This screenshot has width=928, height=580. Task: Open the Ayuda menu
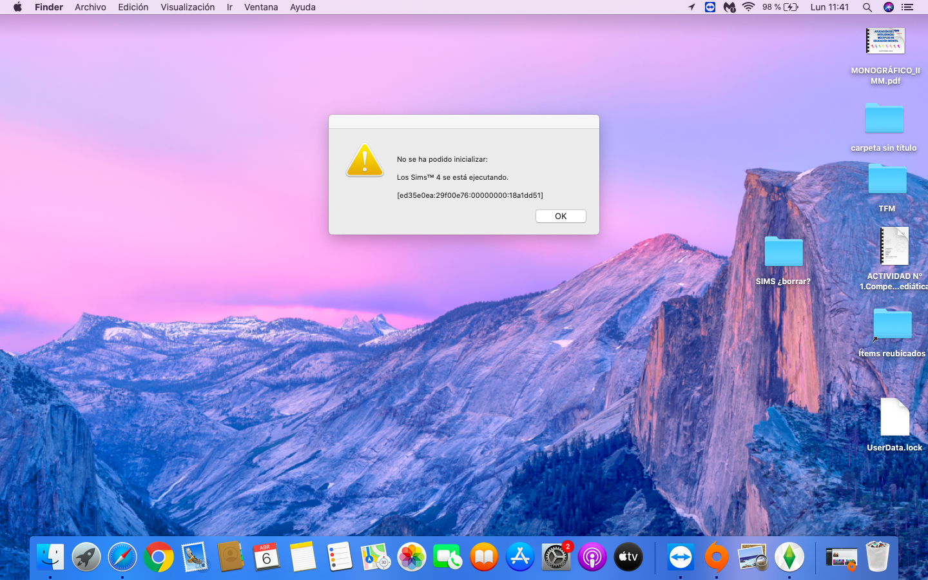pos(303,7)
